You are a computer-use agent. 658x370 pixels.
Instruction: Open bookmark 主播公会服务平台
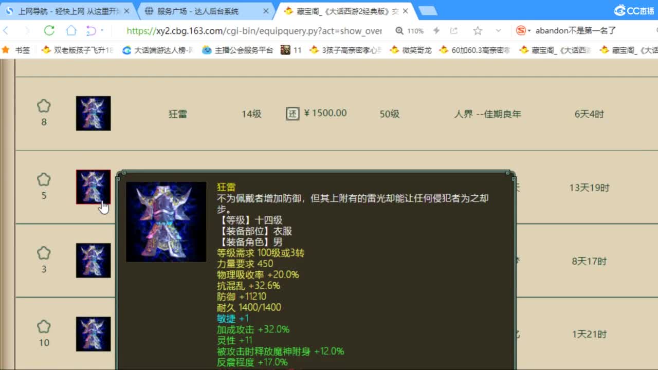(238, 50)
